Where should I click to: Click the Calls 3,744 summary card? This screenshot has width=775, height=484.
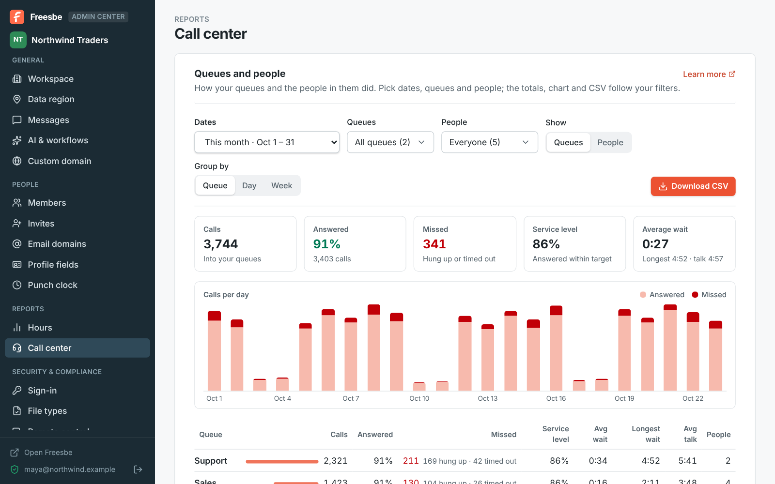tap(246, 244)
